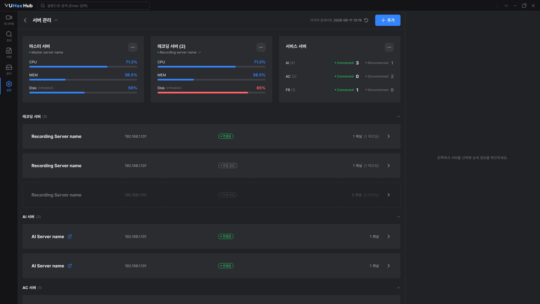The width and height of the screenshot is (540, 304).
Task: Click the last update timestamp 2026-06-11 10:19
Action: click(347, 20)
